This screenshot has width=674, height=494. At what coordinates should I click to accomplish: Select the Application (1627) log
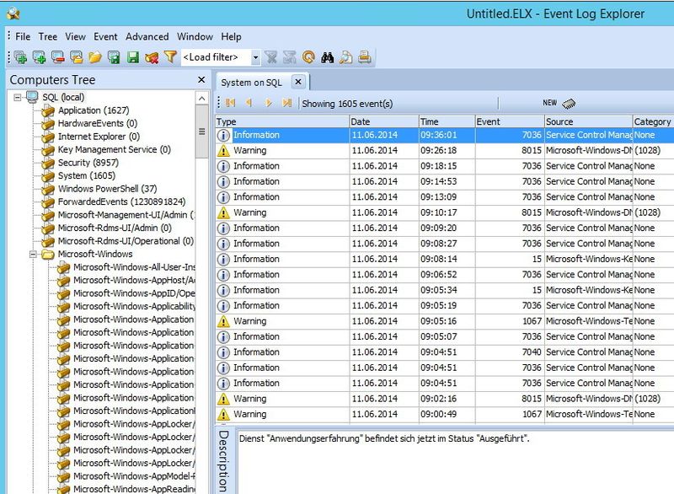pyautogui.click(x=94, y=110)
